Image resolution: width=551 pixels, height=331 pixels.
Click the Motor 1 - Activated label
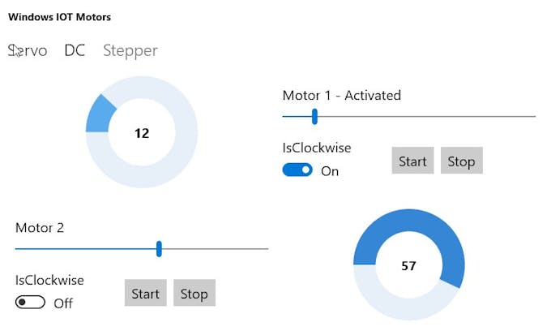342,96
